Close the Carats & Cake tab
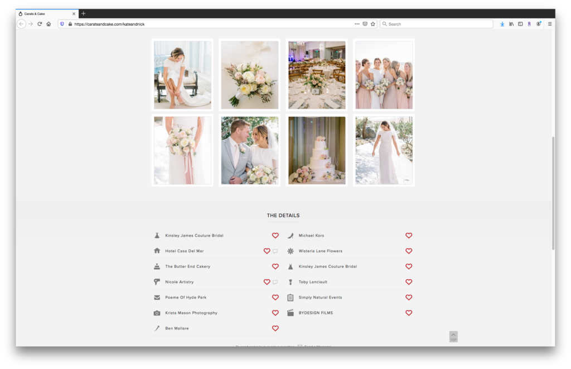Screen dimensions: 571x369 tap(74, 14)
